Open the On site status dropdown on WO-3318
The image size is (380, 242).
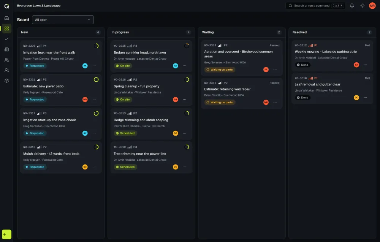(x=123, y=99)
